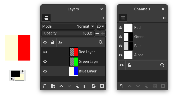Click the Red channel label
This screenshot has height=96, width=173.
[x=137, y=28]
